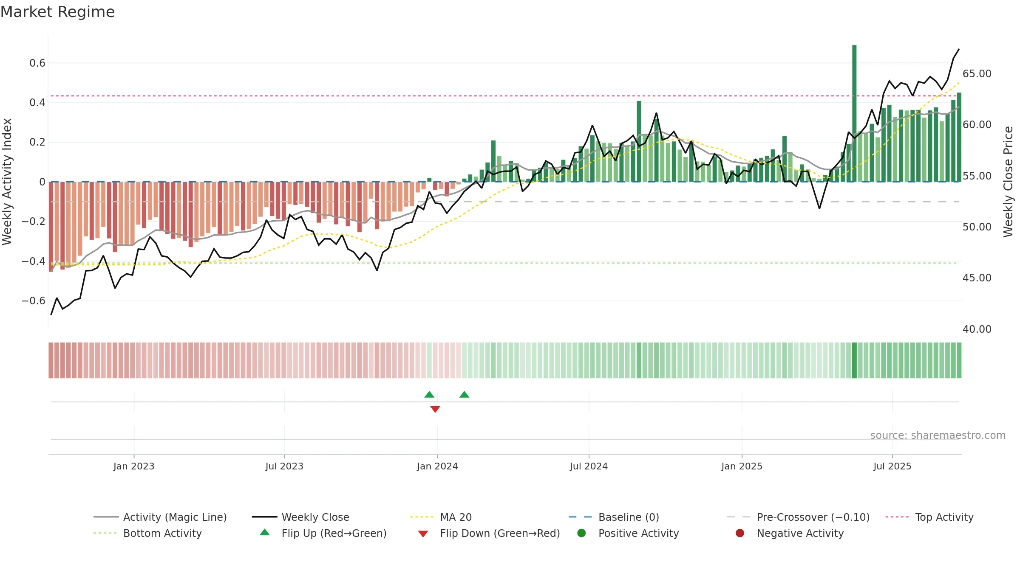Screen dimensions: 1020x573
Task: Click the Weekly Close Price axis title
Action: tap(1008, 182)
